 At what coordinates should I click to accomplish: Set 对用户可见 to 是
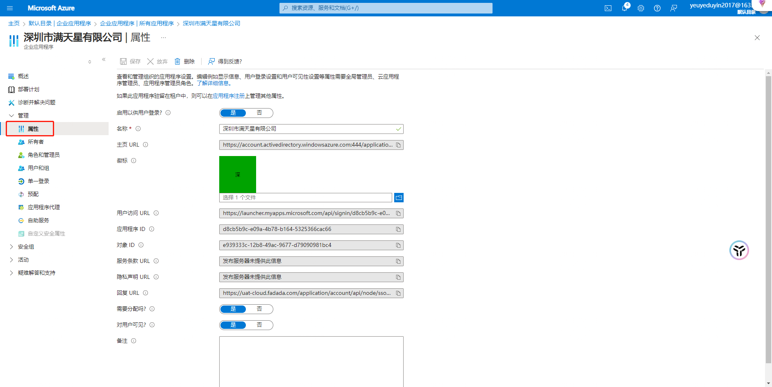tap(233, 325)
